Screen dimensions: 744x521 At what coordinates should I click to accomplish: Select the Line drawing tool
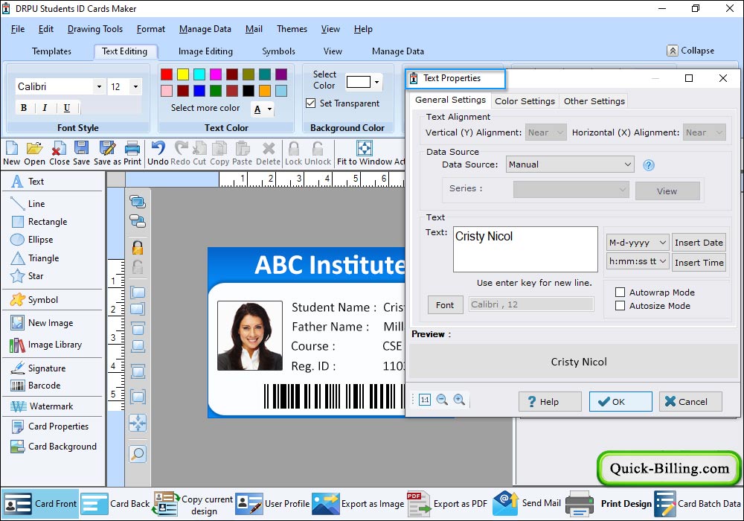click(28, 203)
